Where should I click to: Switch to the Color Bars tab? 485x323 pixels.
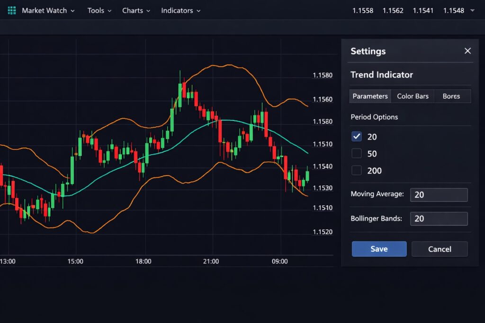pos(413,96)
